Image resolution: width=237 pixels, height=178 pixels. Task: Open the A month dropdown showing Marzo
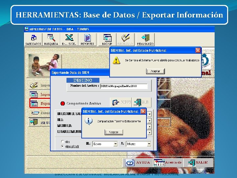pyautogui.click(x=139, y=144)
